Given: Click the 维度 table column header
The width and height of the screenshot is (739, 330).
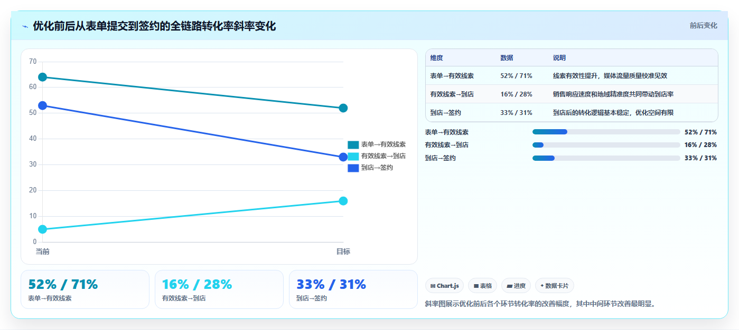Looking at the screenshot, I should point(436,58).
